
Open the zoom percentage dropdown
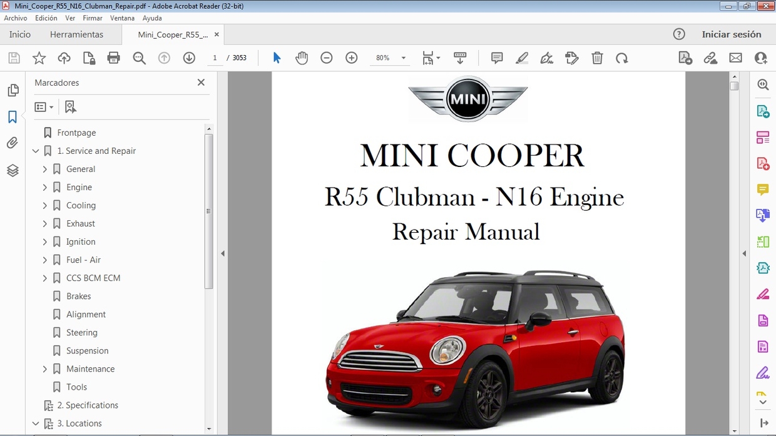pos(403,58)
